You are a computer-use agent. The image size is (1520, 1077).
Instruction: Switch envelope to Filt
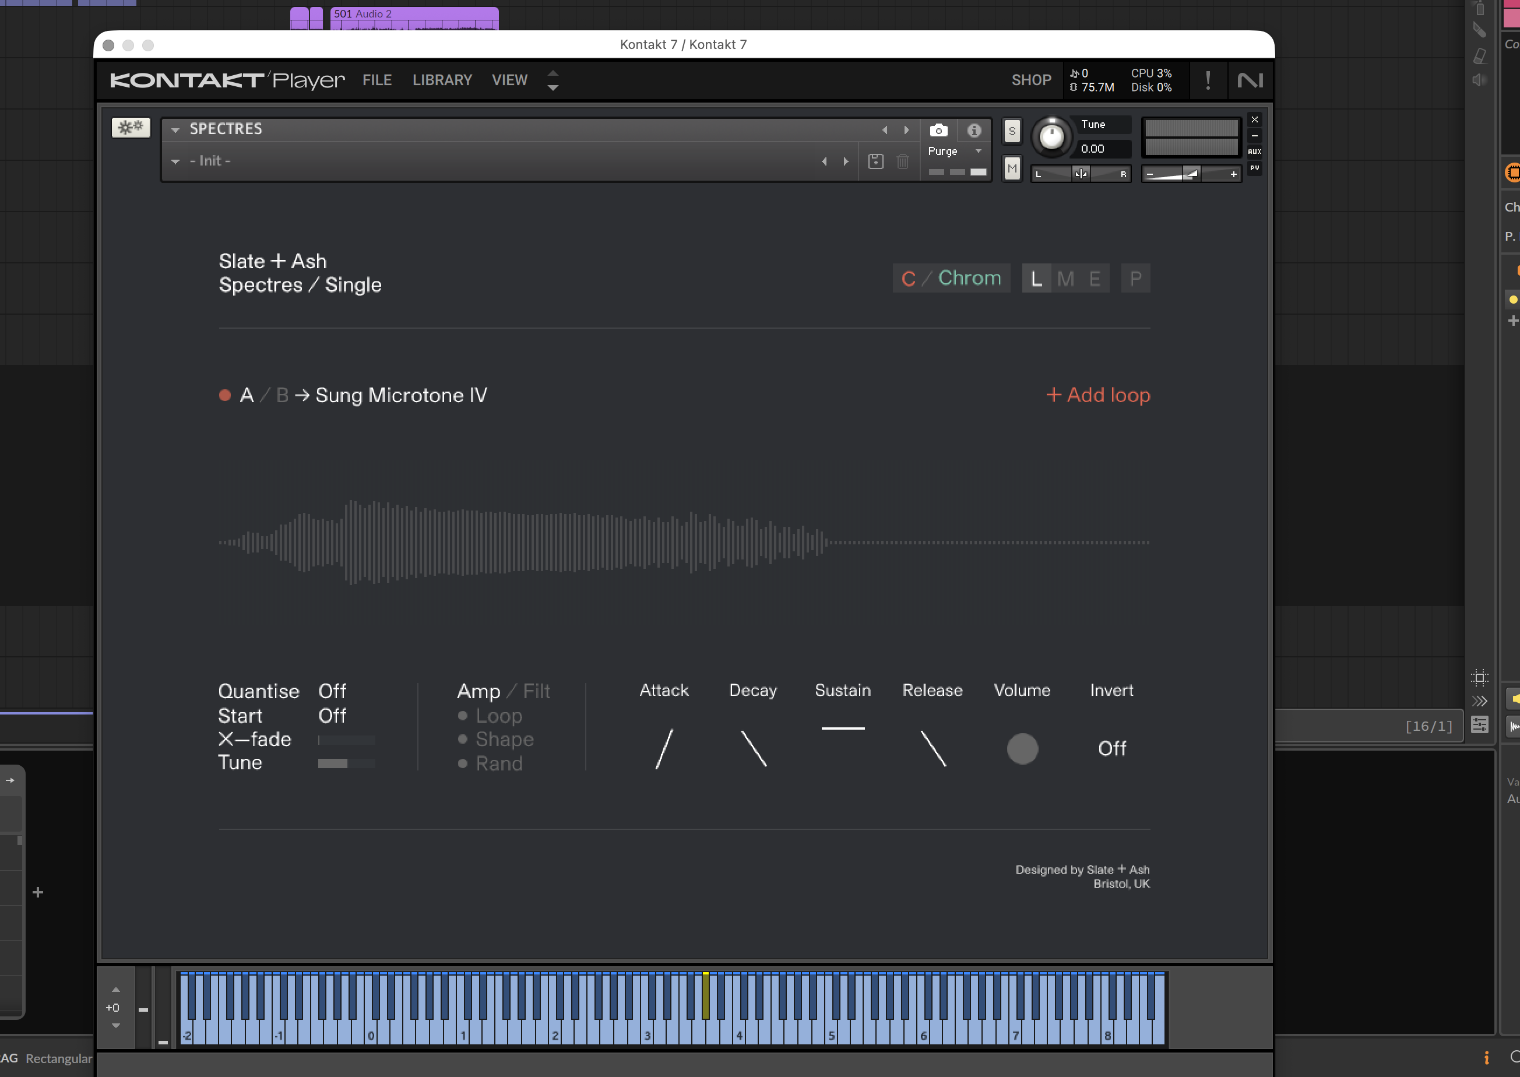[537, 691]
